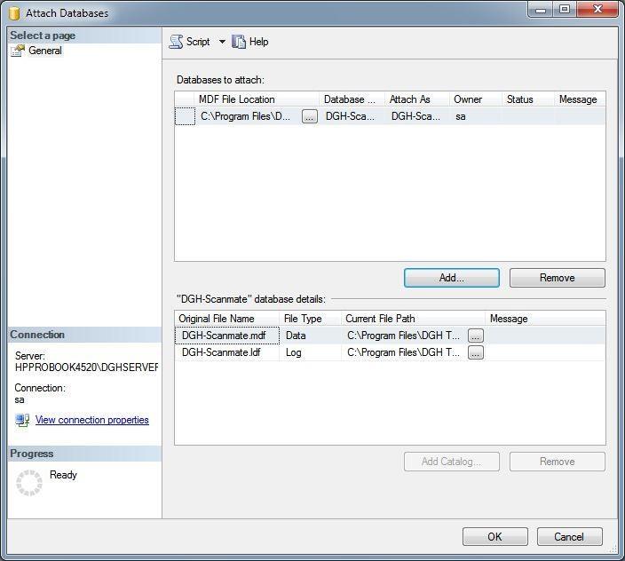Click the disabled Add Catalog... button
625x561 pixels.
click(452, 462)
